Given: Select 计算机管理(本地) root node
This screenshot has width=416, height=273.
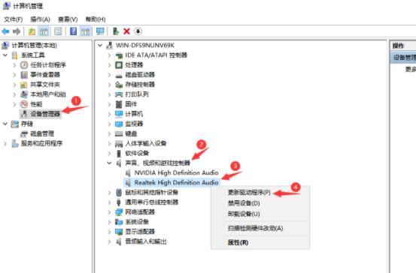Looking at the screenshot, I should pyautogui.click(x=34, y=45).
